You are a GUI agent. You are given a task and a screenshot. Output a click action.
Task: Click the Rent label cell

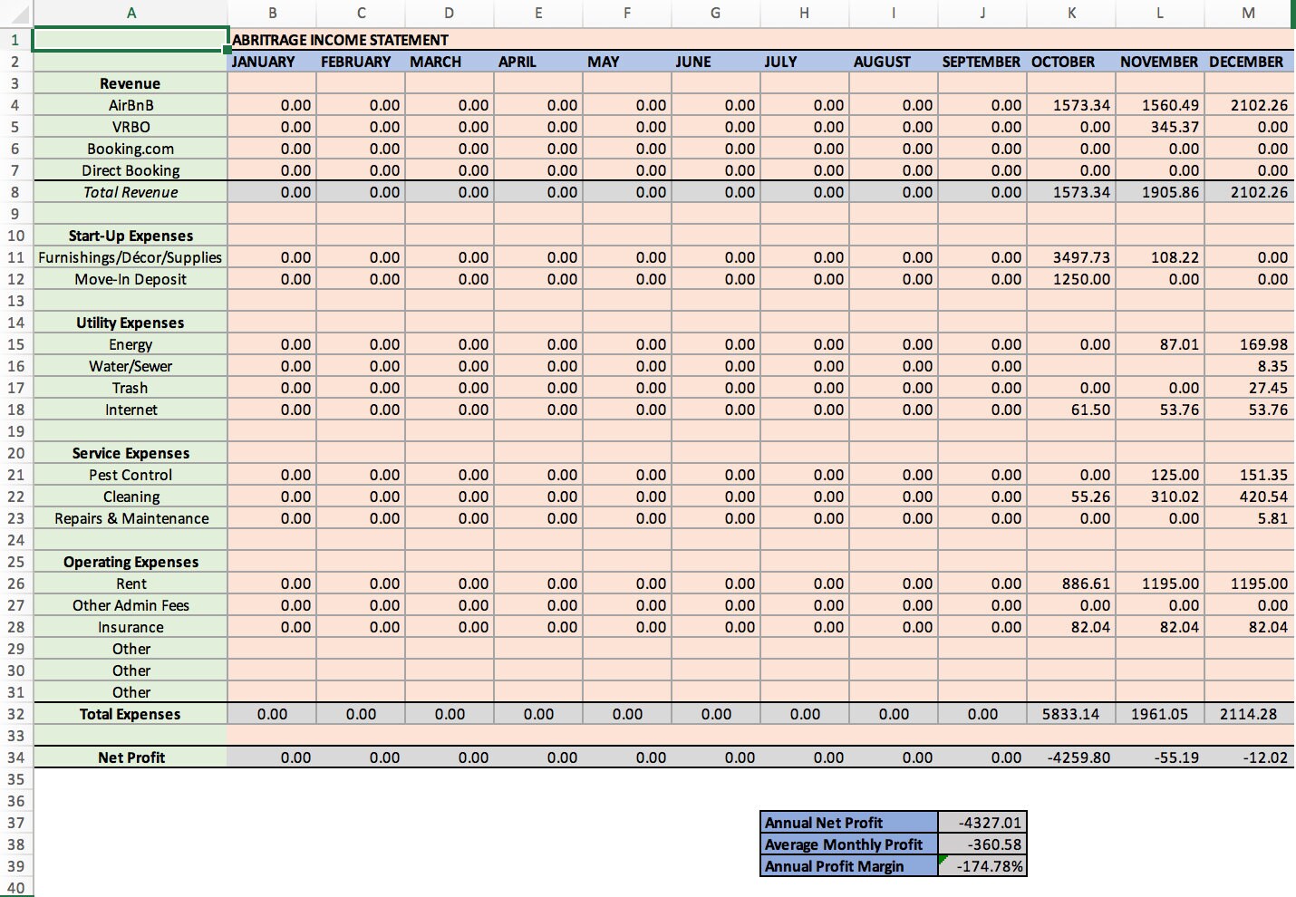131,584
